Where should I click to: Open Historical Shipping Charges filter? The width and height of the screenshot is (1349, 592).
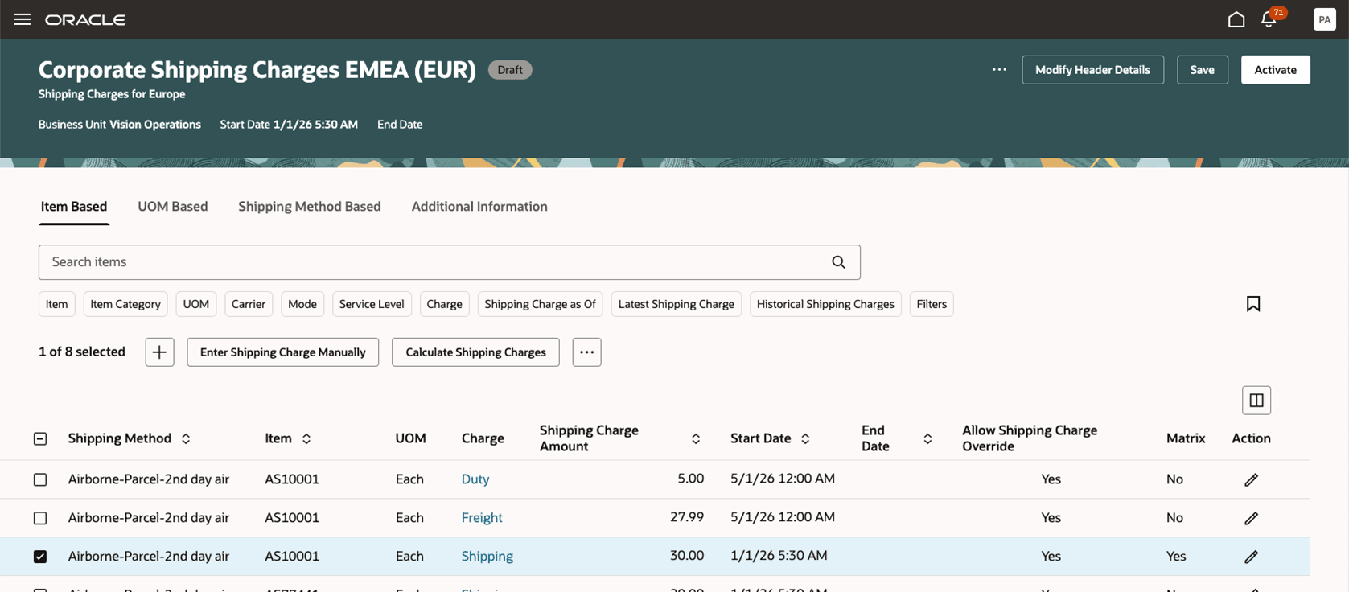(x=825, y=304)
